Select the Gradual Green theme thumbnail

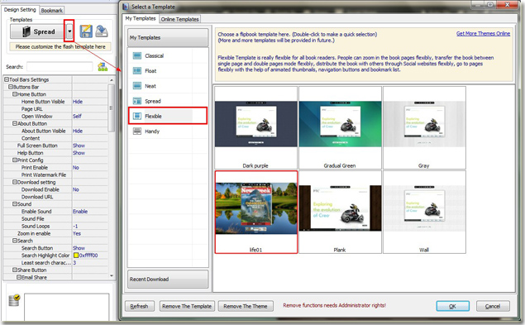[x=340, y=127]
